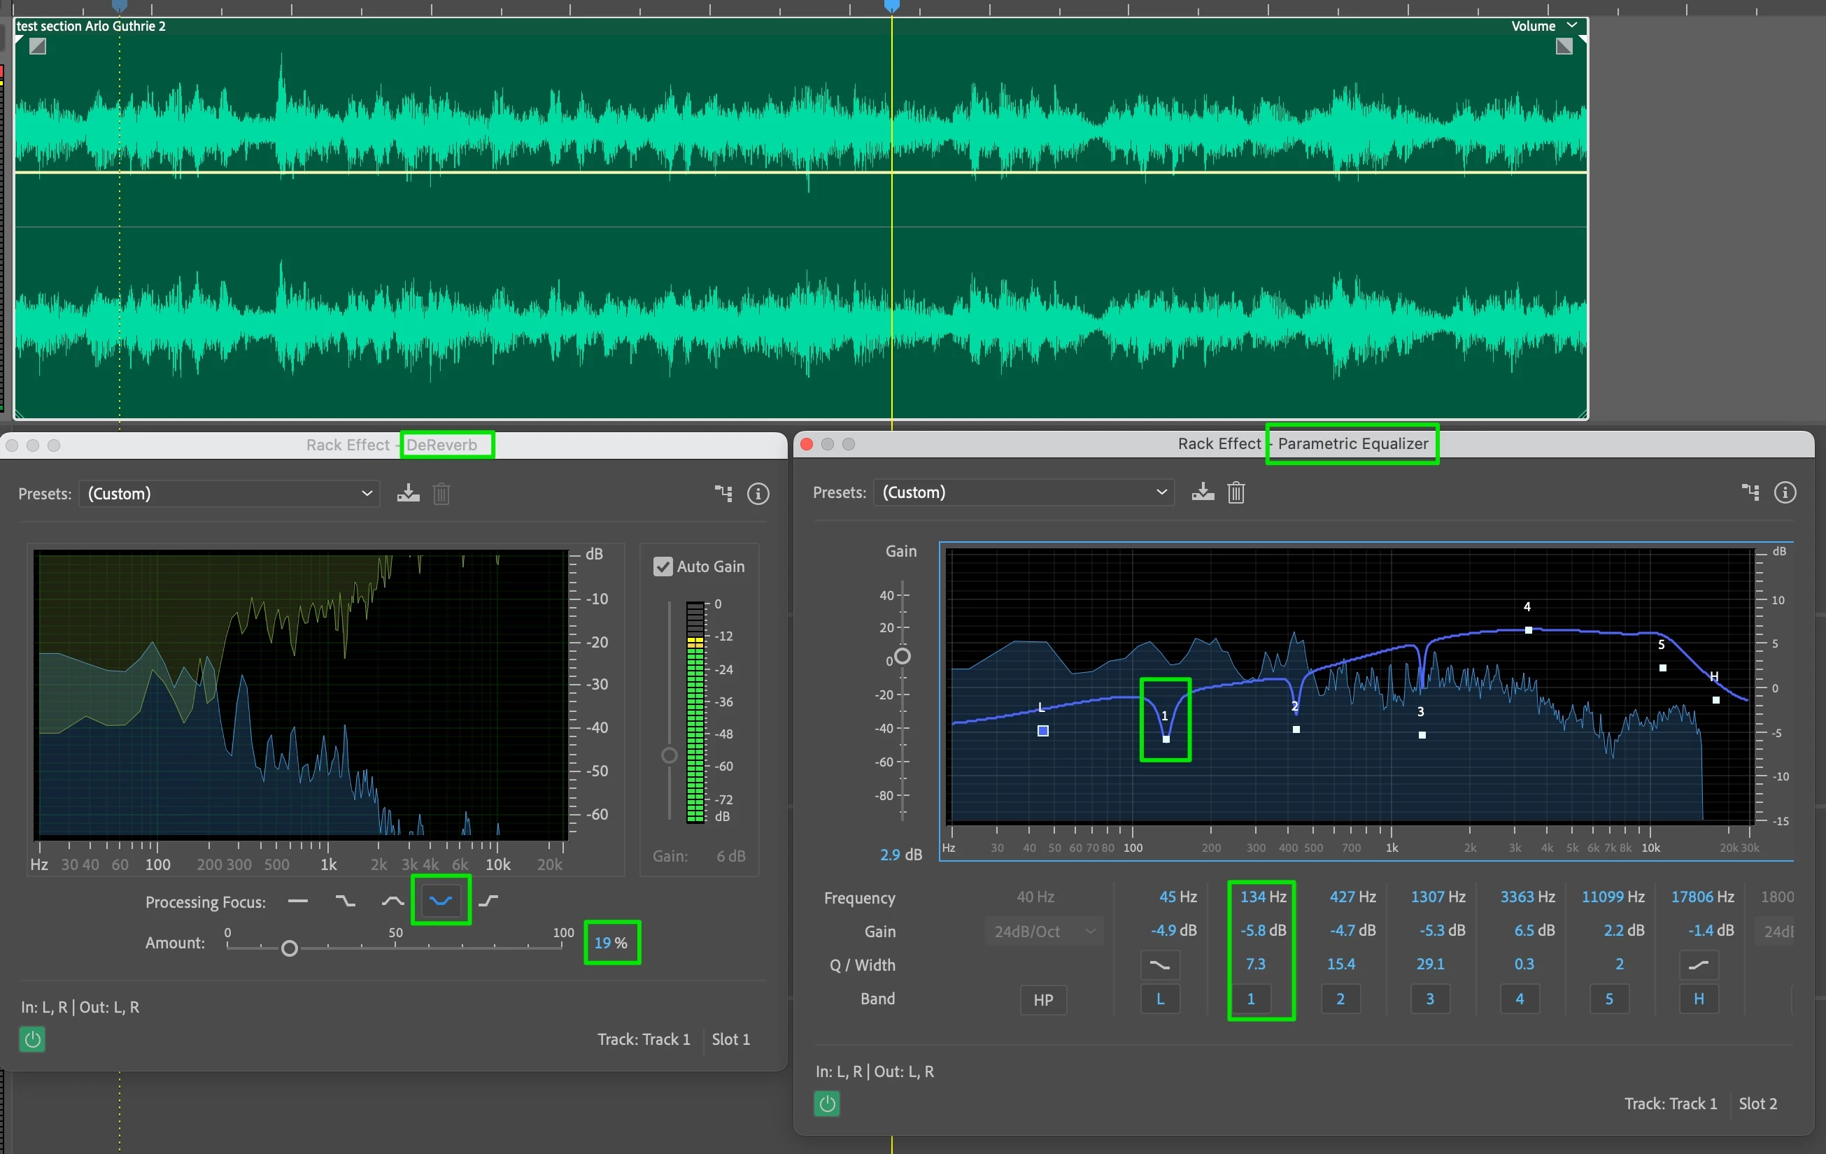Click the DeReverb Amount slider handle
The image size is (1826, 1154).
(289, 948)
